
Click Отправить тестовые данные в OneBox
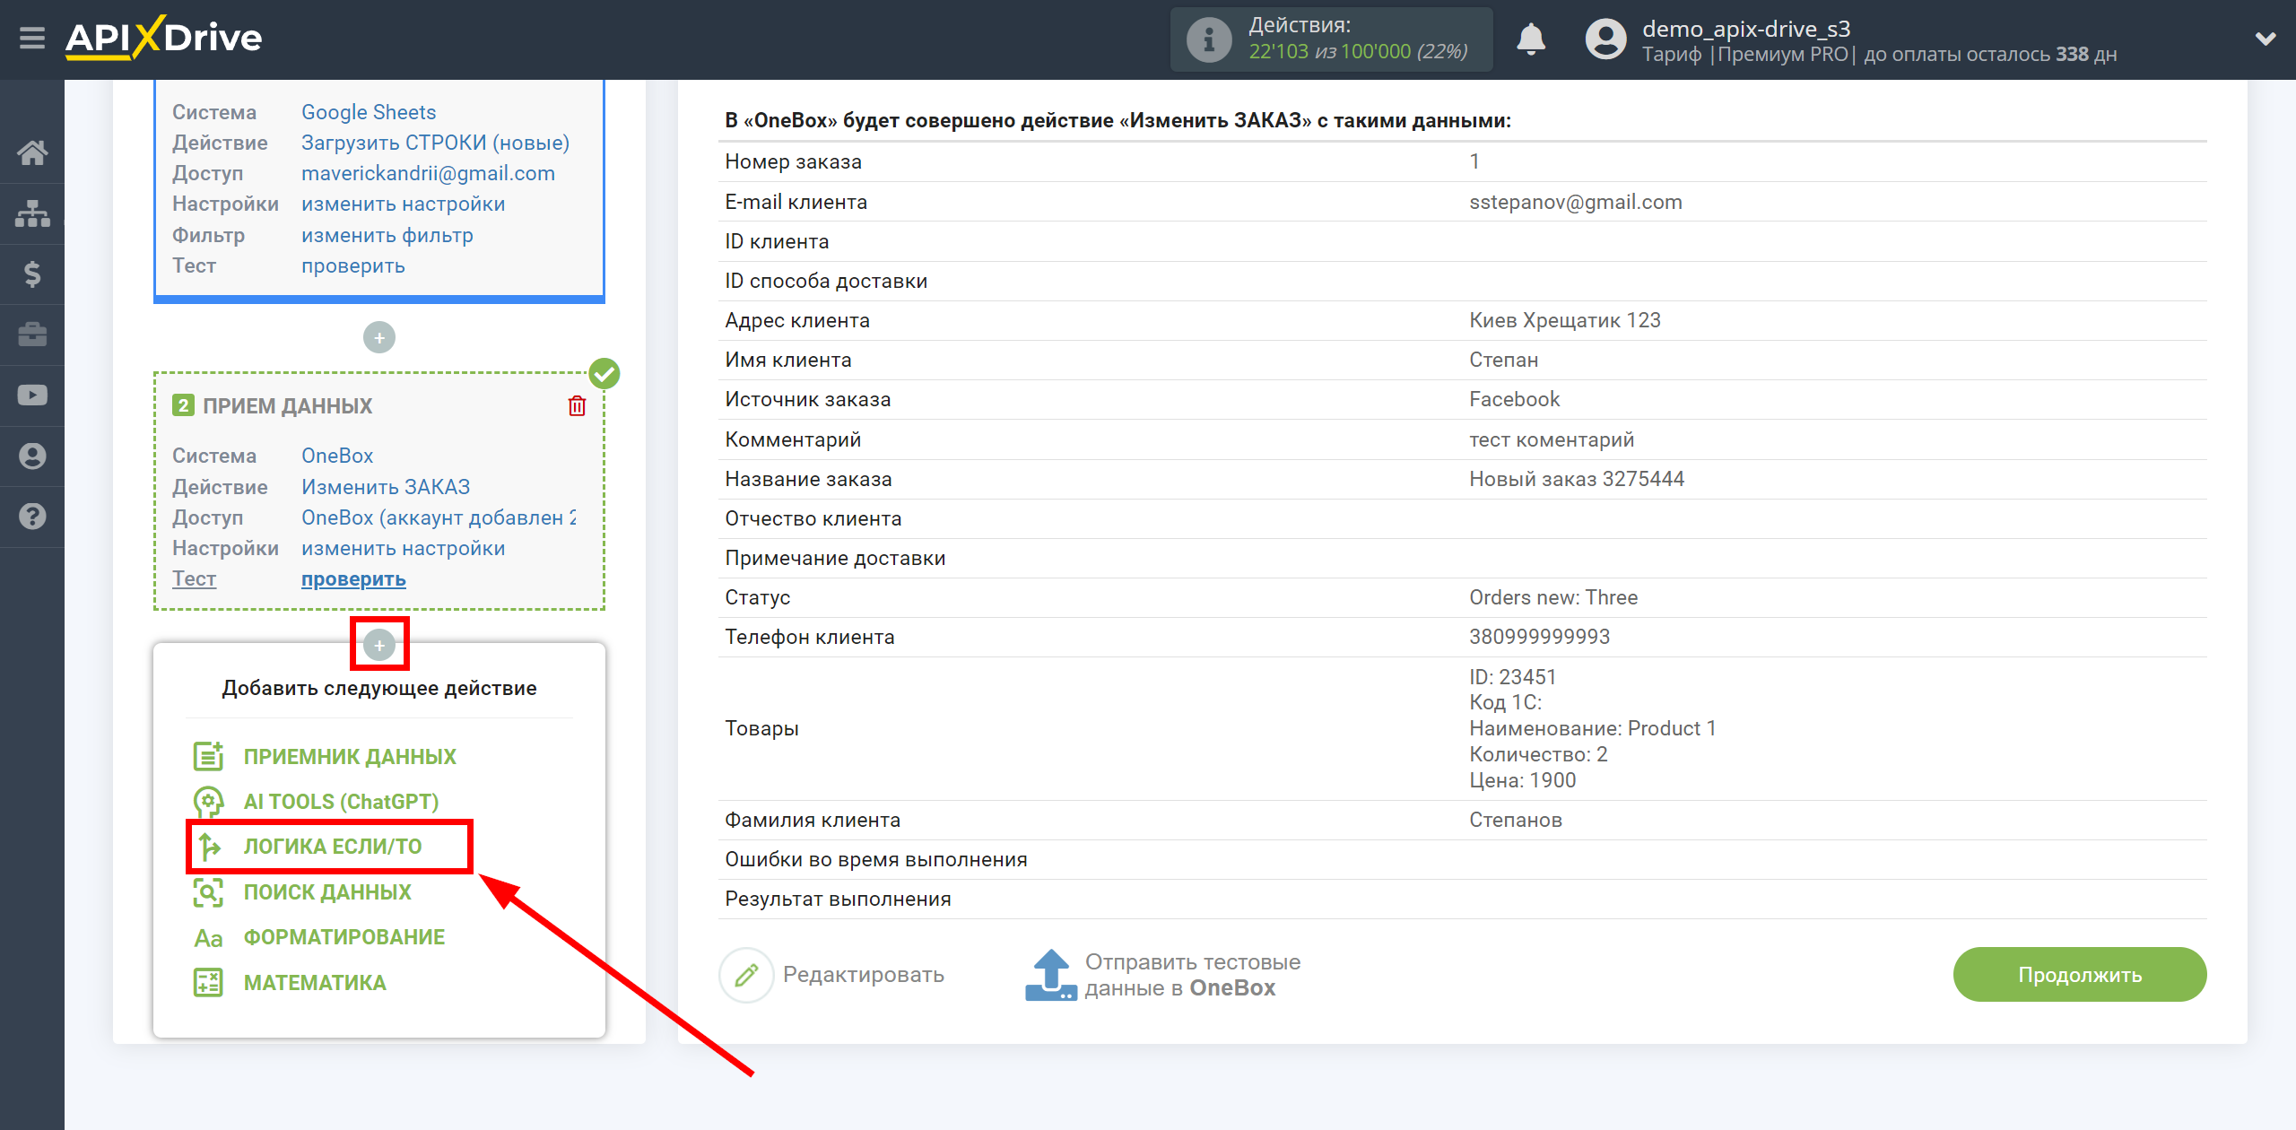pyautogui.click(x=1192, y=975)
